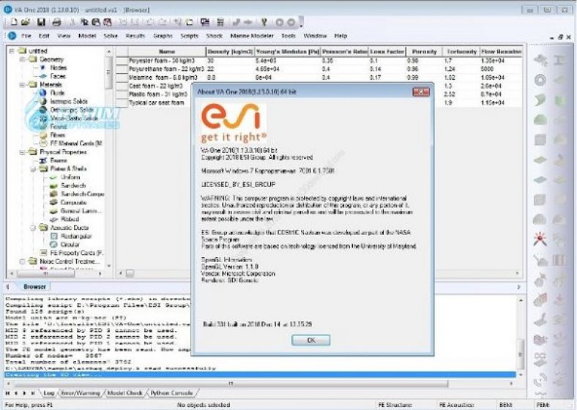The image size is (577, 410).
Task: Collapse the Acoustic Ducts folder
Action: pos(33,228)
